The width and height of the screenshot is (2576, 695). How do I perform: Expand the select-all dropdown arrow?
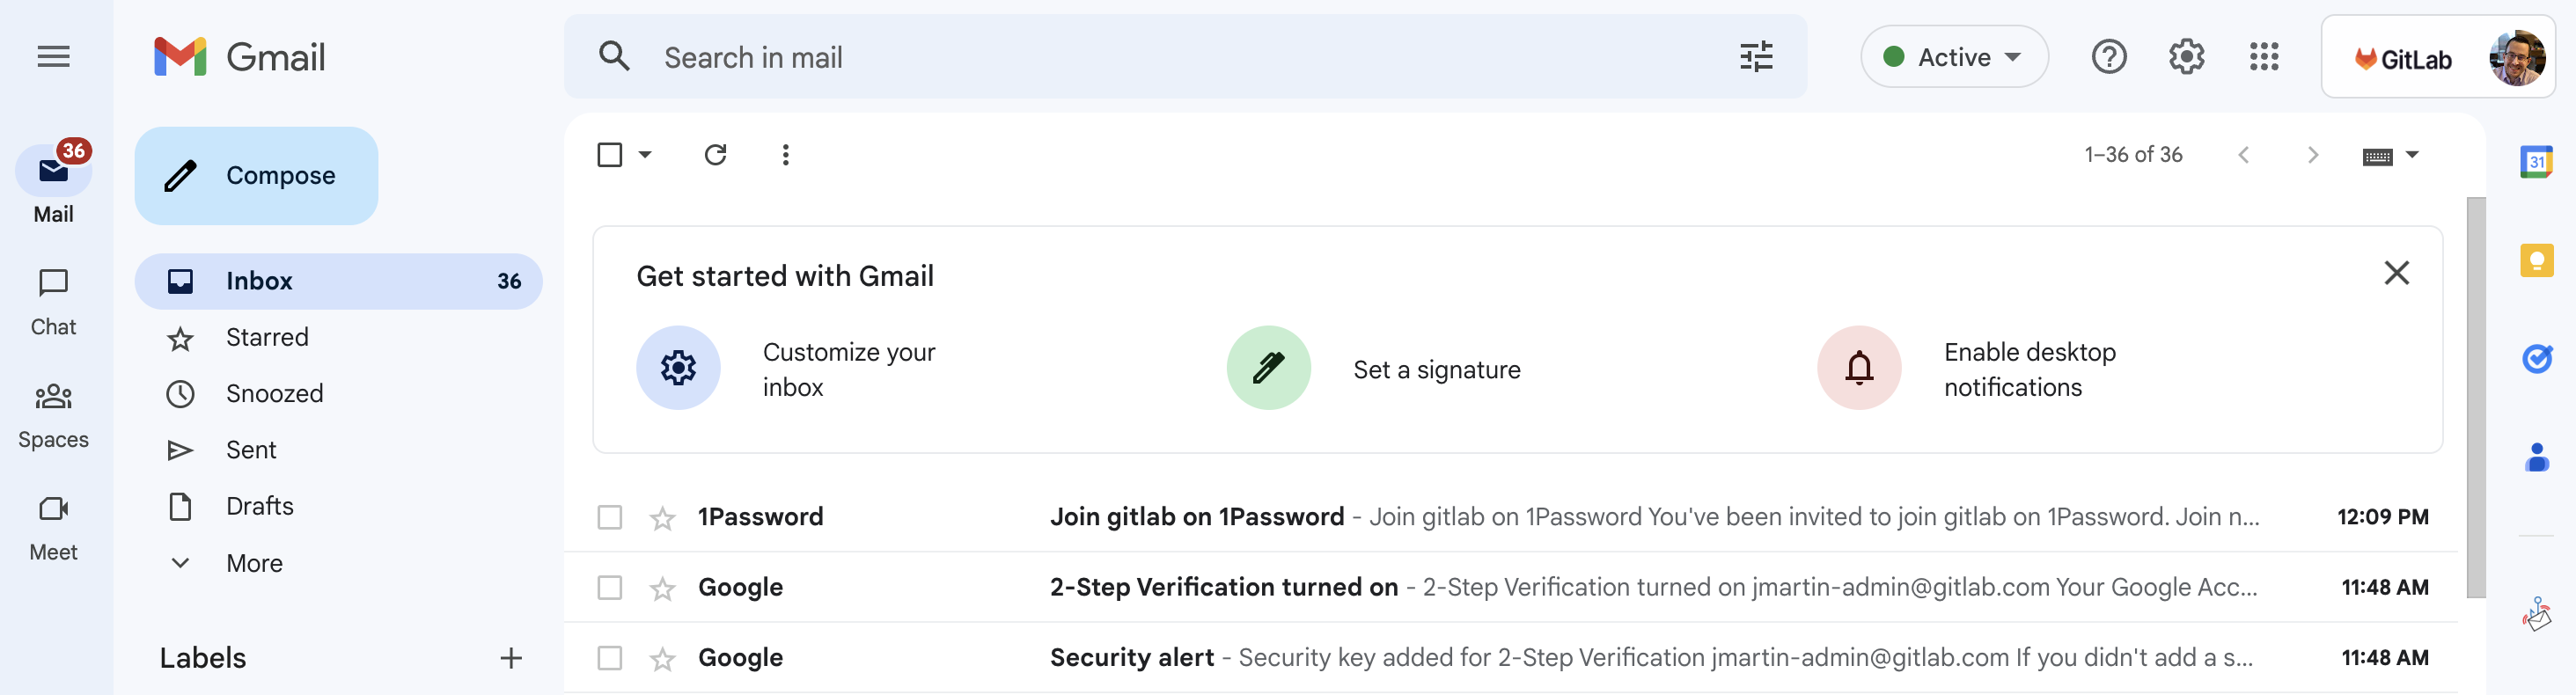(x=645, y=155)
